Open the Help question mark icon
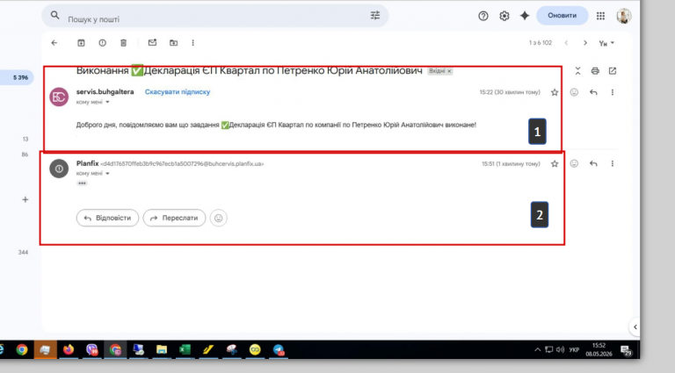Screen dimensions: 675x373 coord(483,16)
